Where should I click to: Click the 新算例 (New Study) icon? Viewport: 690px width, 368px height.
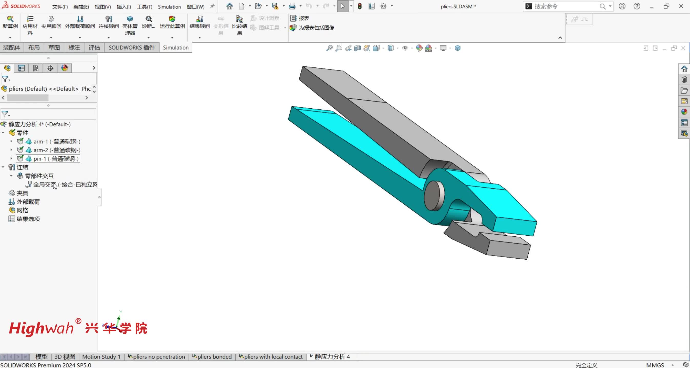[10, 19]
